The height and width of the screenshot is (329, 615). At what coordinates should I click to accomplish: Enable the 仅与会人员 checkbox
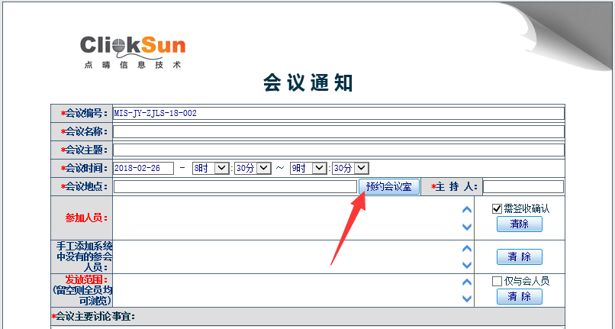click(x=497, y=281)
